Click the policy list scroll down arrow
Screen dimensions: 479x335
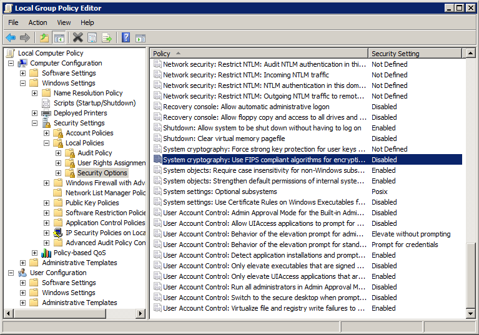click(470, 313)
